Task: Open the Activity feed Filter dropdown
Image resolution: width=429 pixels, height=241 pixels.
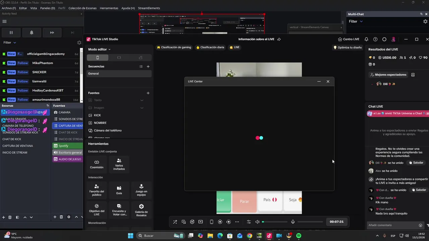Action: (10, 43)
